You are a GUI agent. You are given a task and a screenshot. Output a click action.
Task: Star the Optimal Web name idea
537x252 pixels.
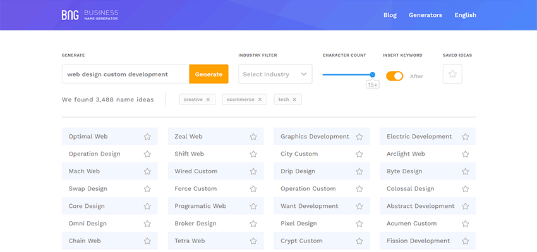147,137
